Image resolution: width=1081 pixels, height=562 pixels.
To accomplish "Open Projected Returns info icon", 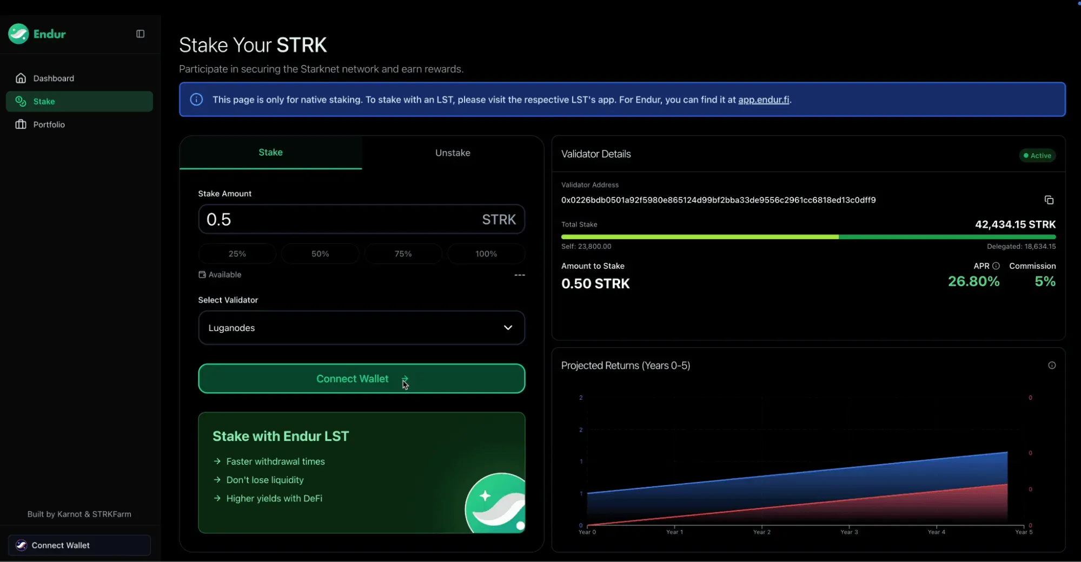I will pyautogui.click(x=1052, y=366).
